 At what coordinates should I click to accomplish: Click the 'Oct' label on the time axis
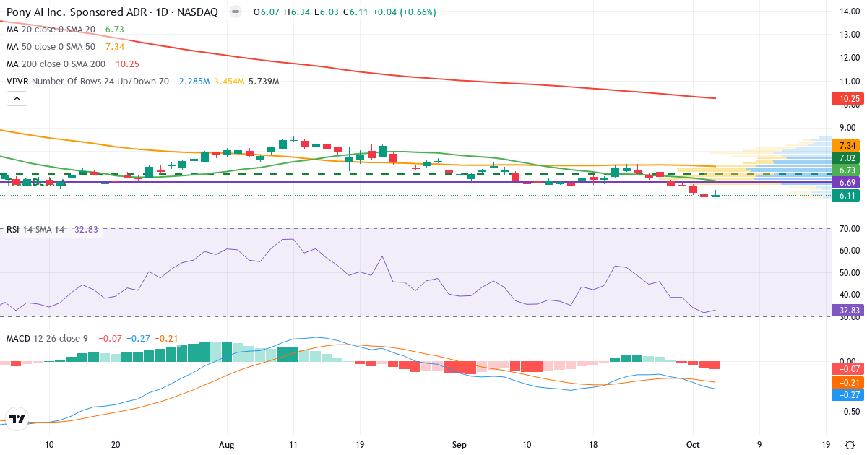tap(693, 445)
